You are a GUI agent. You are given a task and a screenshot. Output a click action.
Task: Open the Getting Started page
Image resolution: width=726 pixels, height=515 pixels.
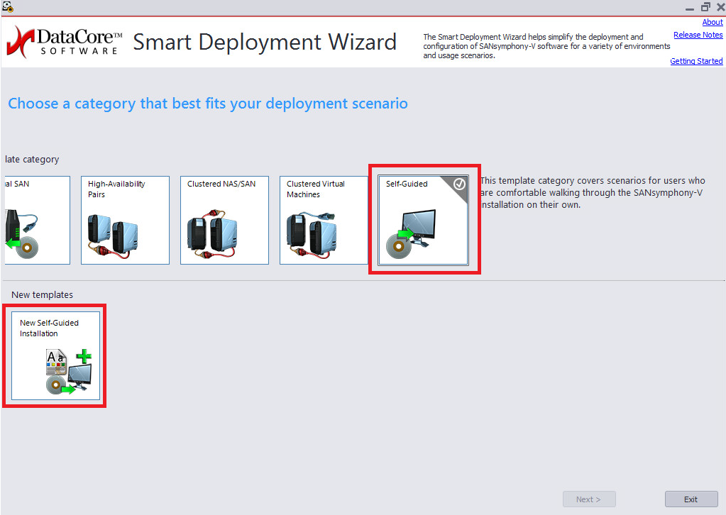point(695,61)
